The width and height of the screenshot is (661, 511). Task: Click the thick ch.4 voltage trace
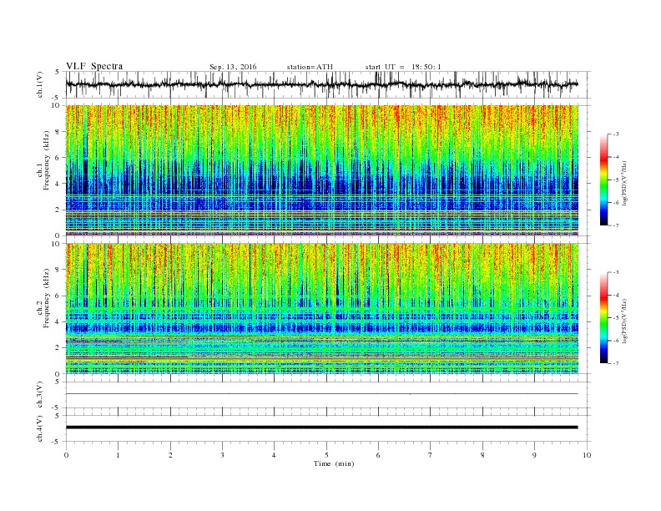[321, 428]
